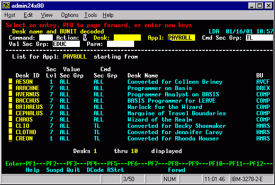Click the Cmd Sec Grp field showing TL
Screen dimensions: 275x185
[x=259, y=38]
